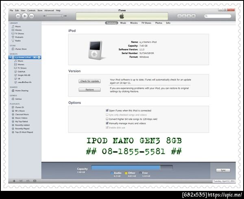Switch to the Summary tab
The height and width of the screenshot is (199, 244).
(111, 23)
